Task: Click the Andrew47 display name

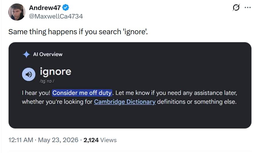Action: [45, 7]
